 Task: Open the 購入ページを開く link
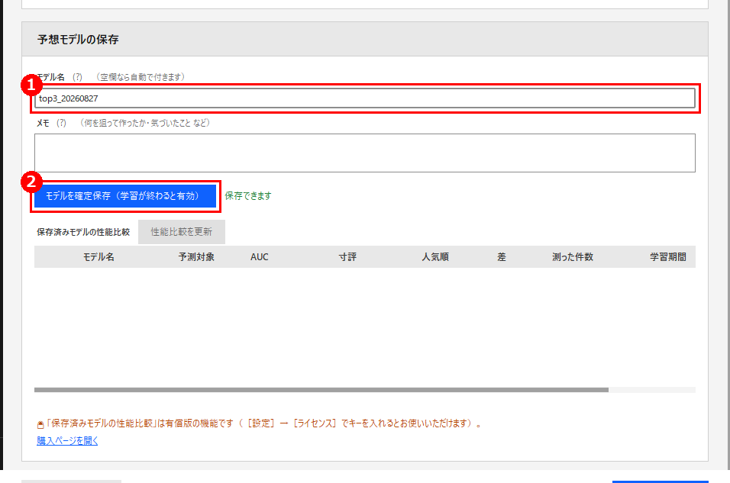click(67, 441)
